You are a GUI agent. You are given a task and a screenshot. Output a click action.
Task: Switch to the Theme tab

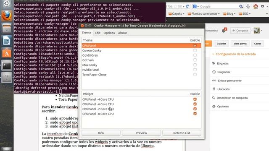click(87, 33)
